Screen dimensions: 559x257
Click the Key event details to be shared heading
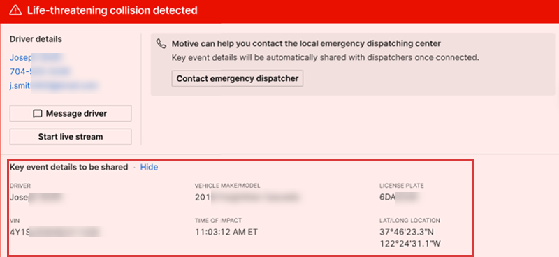(68, 167)
